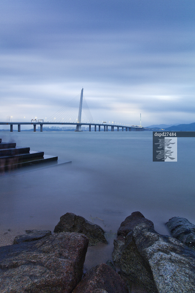The height and width of the screenshot is (293, 195).
Task: Select the small rock at the bottom center
Action: [102, 278]
